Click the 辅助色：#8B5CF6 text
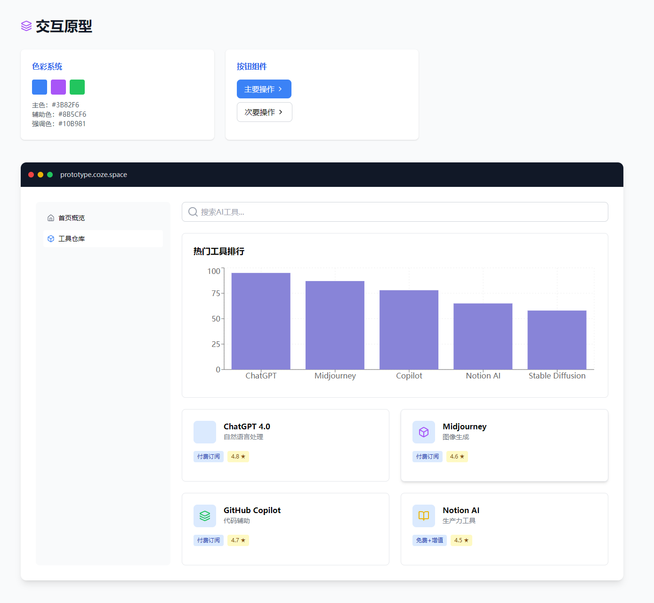Viewport: 654px width, 603px height. pos(59,114)
